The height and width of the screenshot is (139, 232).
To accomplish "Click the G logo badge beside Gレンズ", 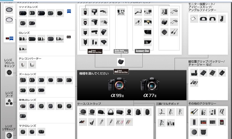I will 69,37.
